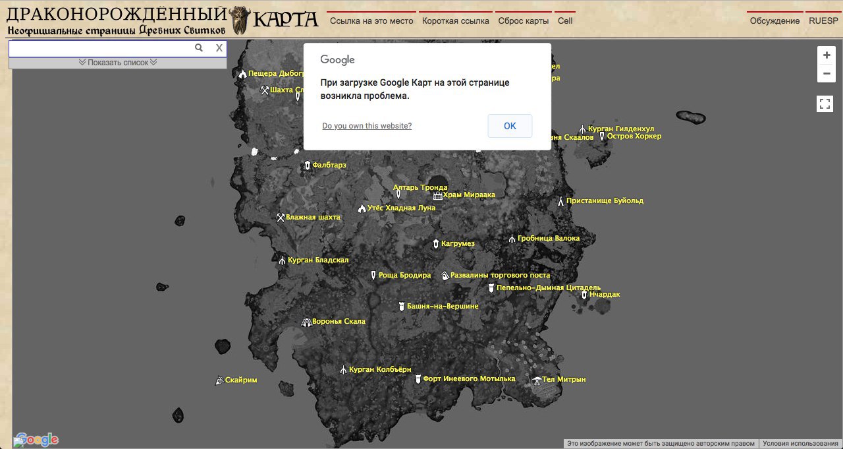
Task: Select the Форт Инеевого Мотылька fort icon
Action: [418, 379]
